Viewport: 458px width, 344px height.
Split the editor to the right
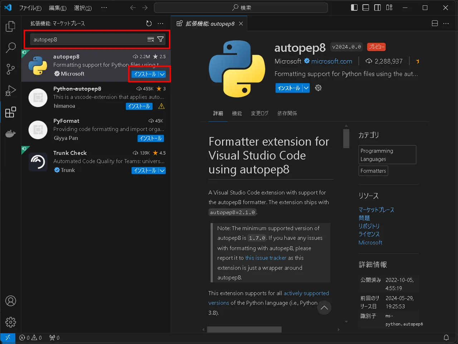tap(435, 23)
